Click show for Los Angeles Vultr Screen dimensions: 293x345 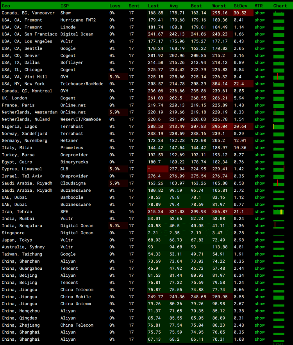pyautogui.click(x=259, y=41)
